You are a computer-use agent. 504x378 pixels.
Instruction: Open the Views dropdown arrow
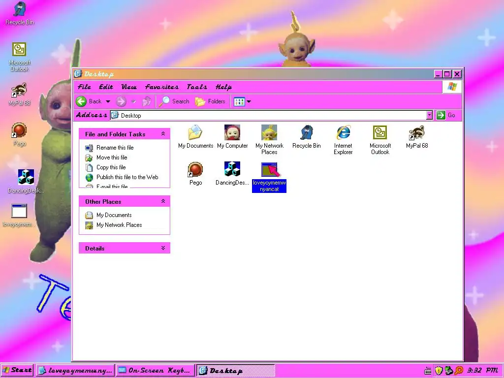click(x=249, y=101)
